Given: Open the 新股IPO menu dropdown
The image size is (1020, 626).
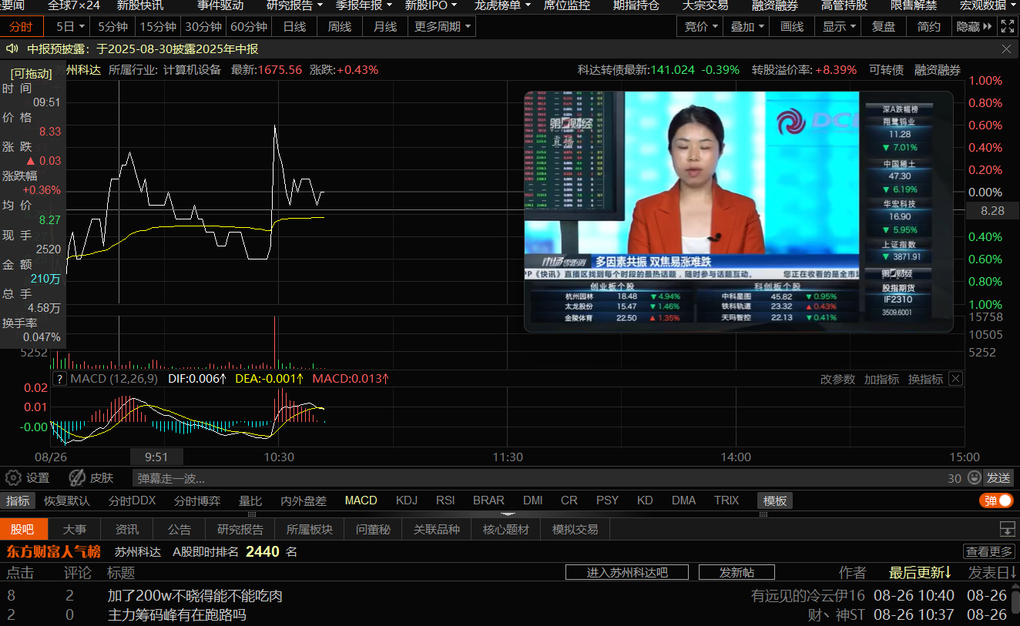Looking at the screenshot, I should click(x=431, y=5).
